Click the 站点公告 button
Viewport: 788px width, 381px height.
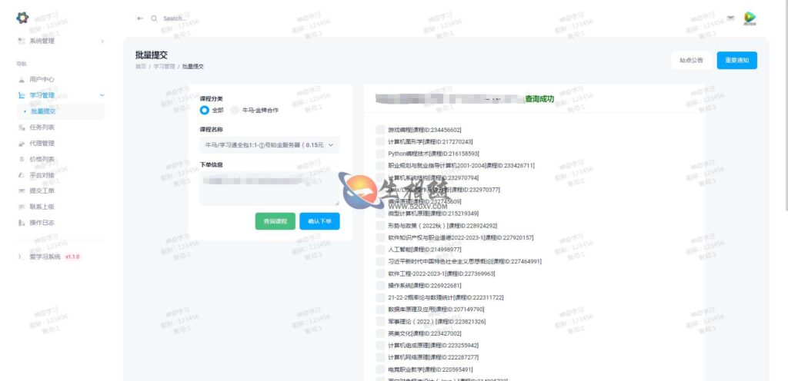click(692, 60)
